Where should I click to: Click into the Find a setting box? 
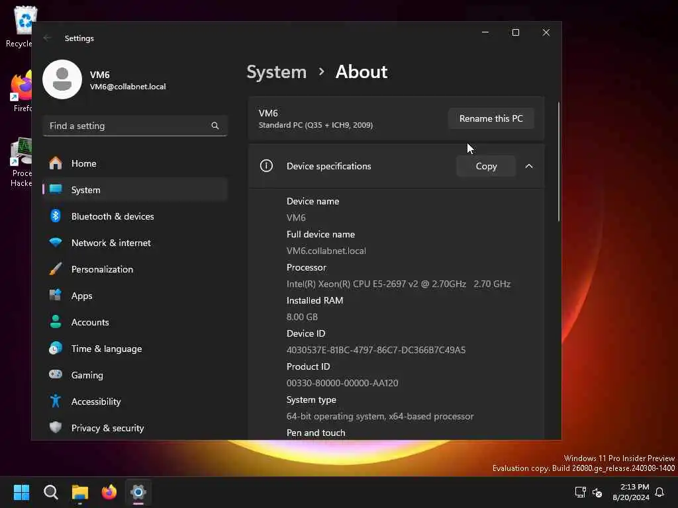135,126
